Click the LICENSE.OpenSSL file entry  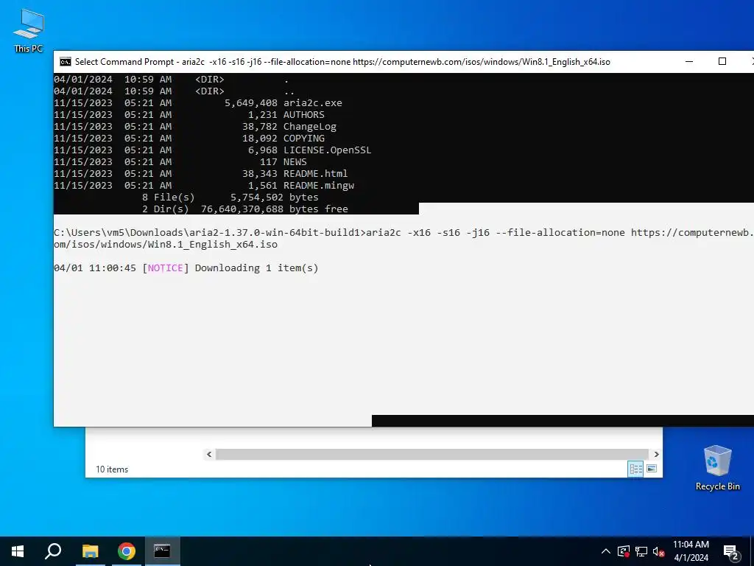(327, 150)
